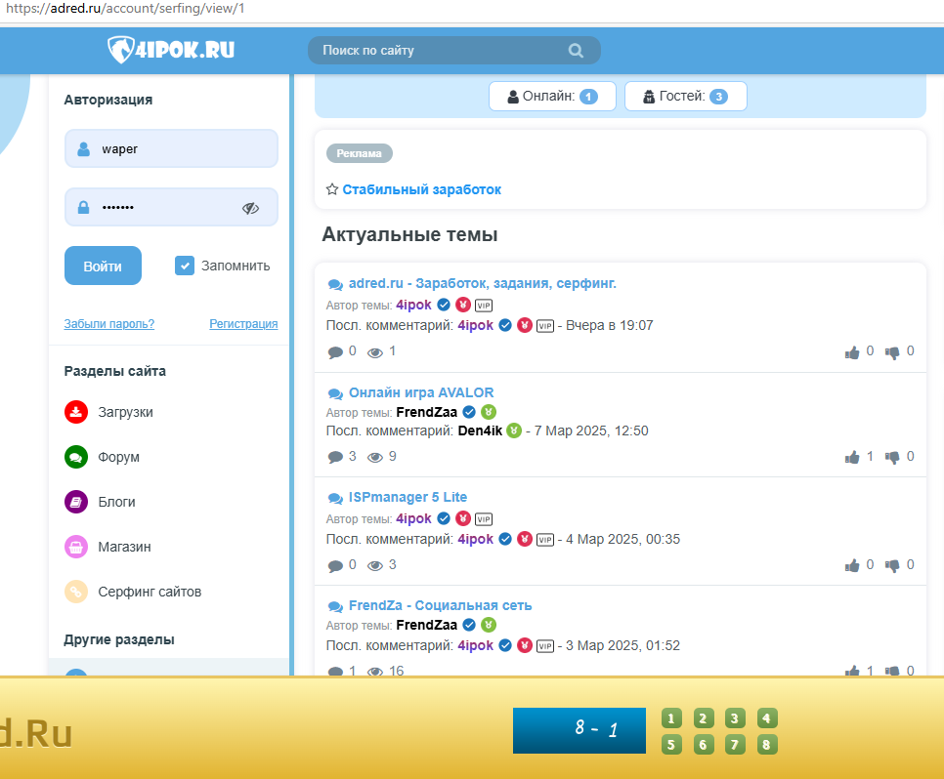Image resolution: width=944 pixels, height=779 pixels.
Task: Click the Забыли пароль? link
Action: click(108, 324)
